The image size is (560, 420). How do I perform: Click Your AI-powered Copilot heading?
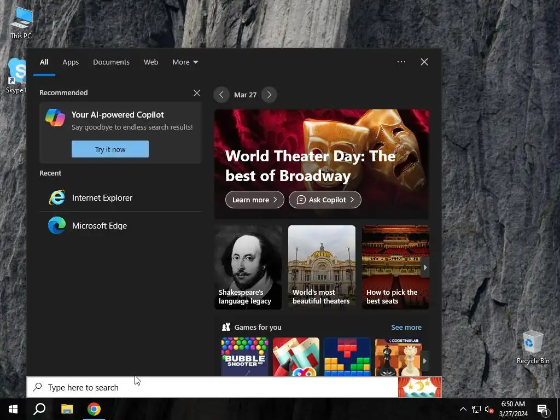click(x=118, y=115)
